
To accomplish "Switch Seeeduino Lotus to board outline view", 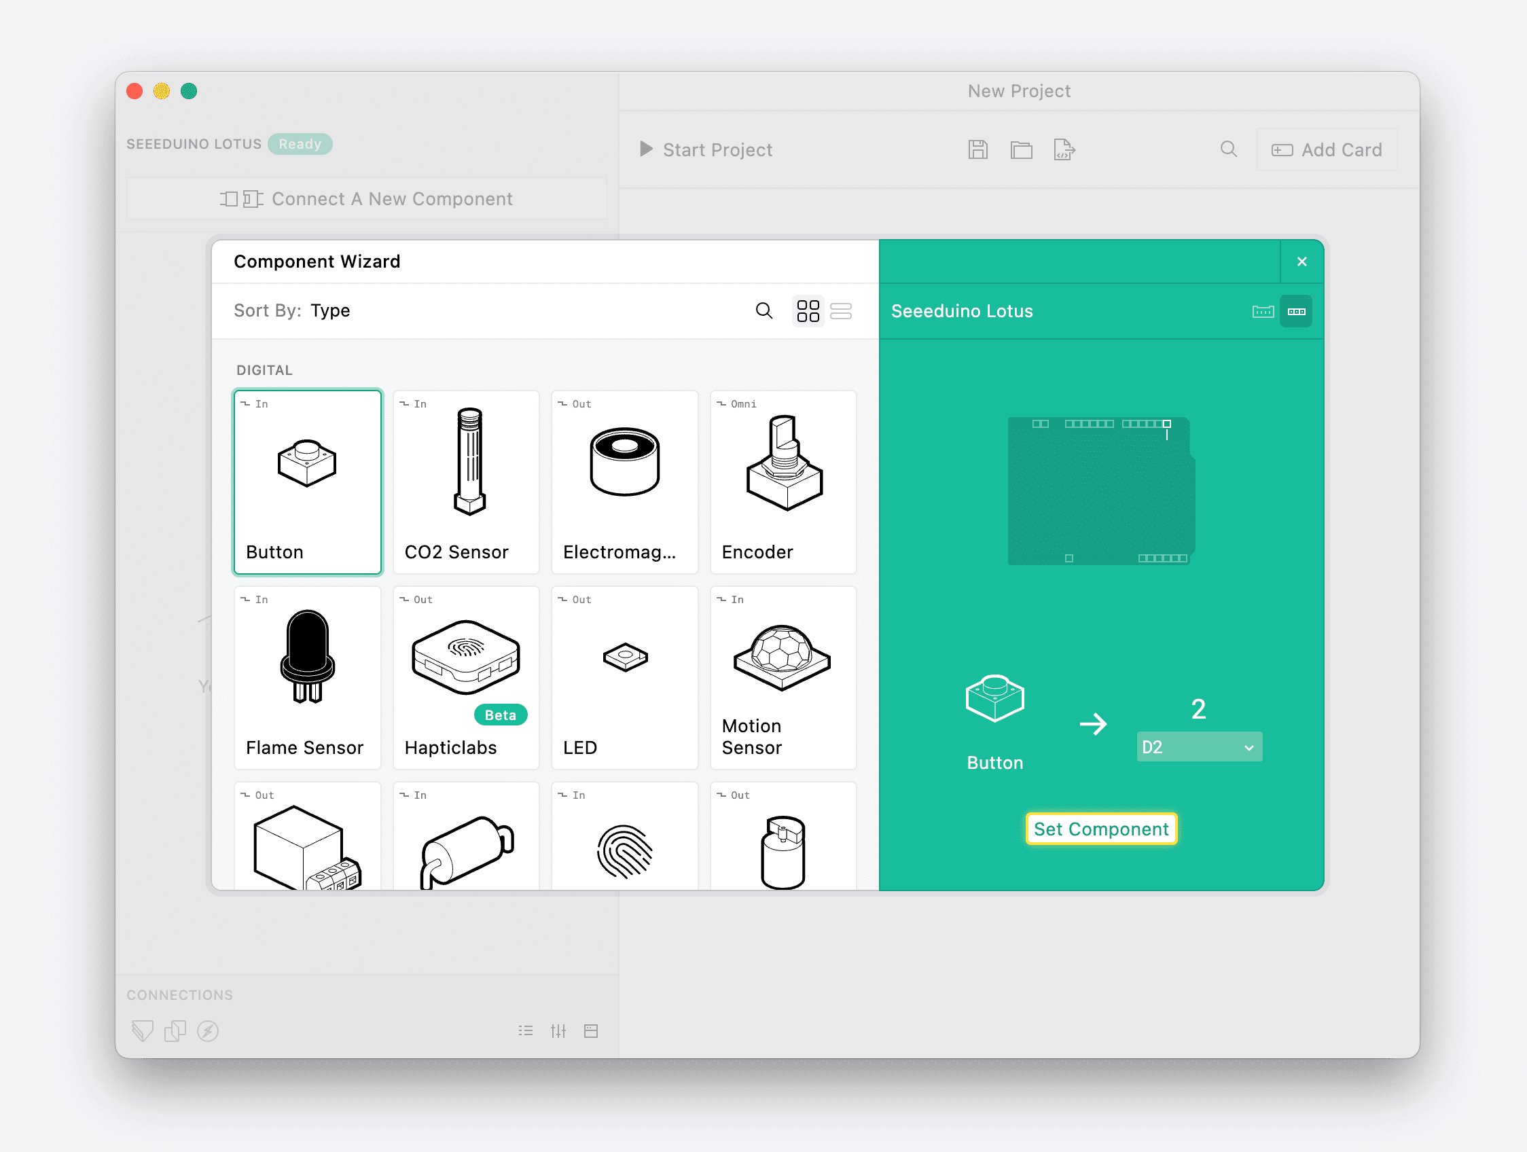I will point(1263,311).
